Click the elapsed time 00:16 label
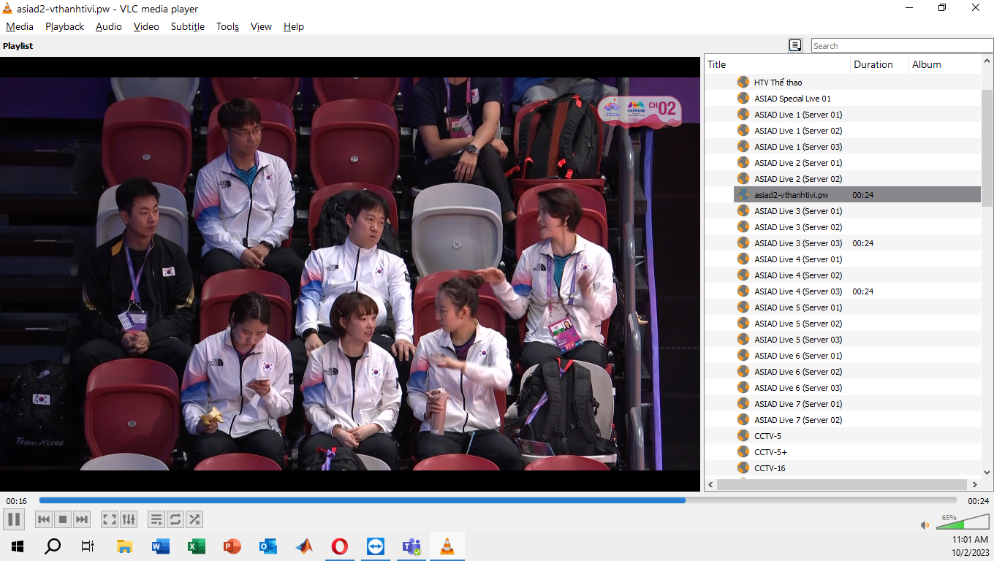Viewport: 994px width, 561px height. coord(16,501)
